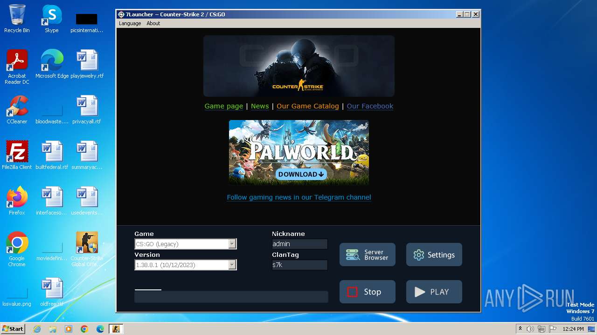
Task: Open usedevents... document on desktop
Action: (87, 201)
